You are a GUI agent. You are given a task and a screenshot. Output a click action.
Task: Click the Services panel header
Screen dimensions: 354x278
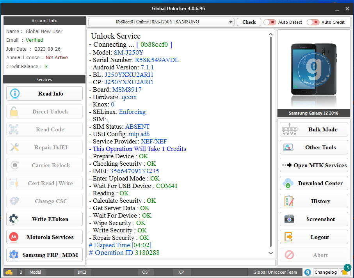coord(44,80)
